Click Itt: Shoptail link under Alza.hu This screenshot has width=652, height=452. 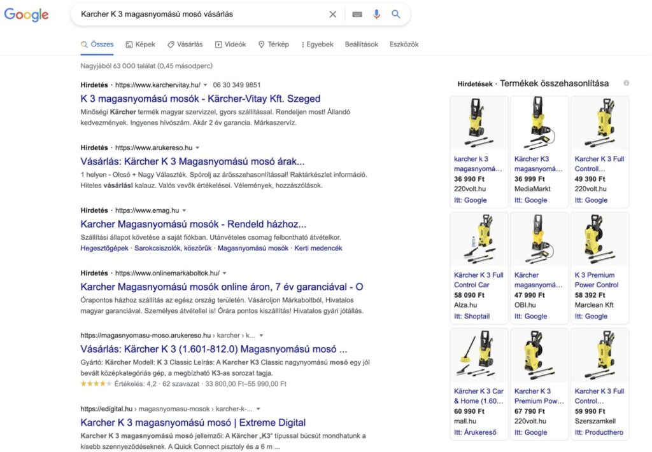(472, 317)
